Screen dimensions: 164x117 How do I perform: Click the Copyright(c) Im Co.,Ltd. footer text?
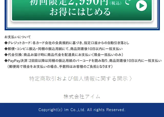[82, 110]
